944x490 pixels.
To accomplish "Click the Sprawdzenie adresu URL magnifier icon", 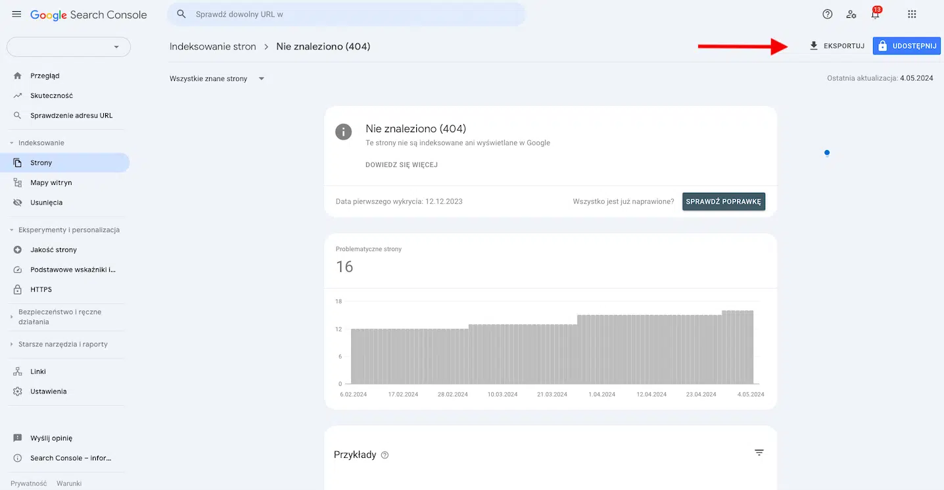I will coord(18,115).
